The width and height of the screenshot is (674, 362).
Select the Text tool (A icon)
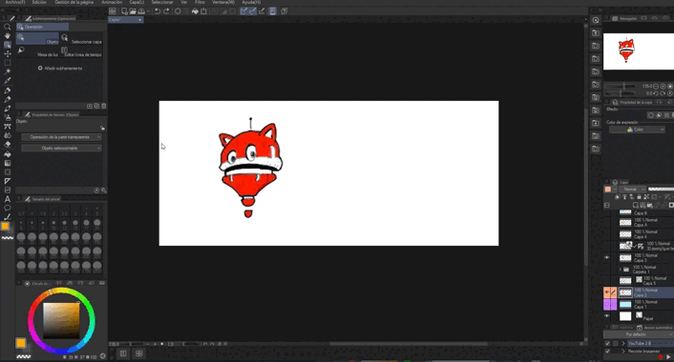click(8, 199)
